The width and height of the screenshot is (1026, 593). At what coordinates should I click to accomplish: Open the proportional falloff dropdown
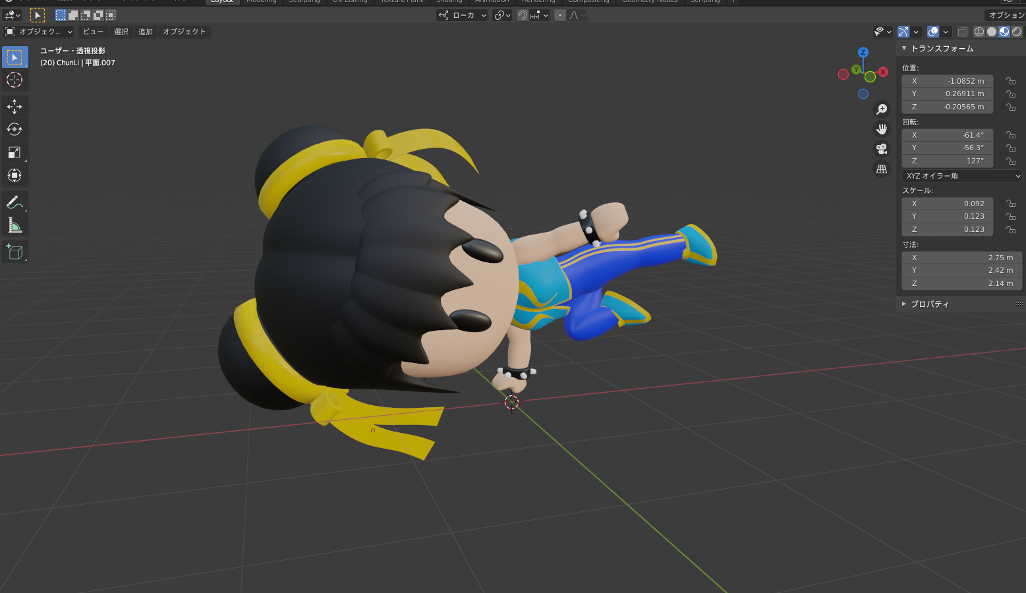click(576, 15)
